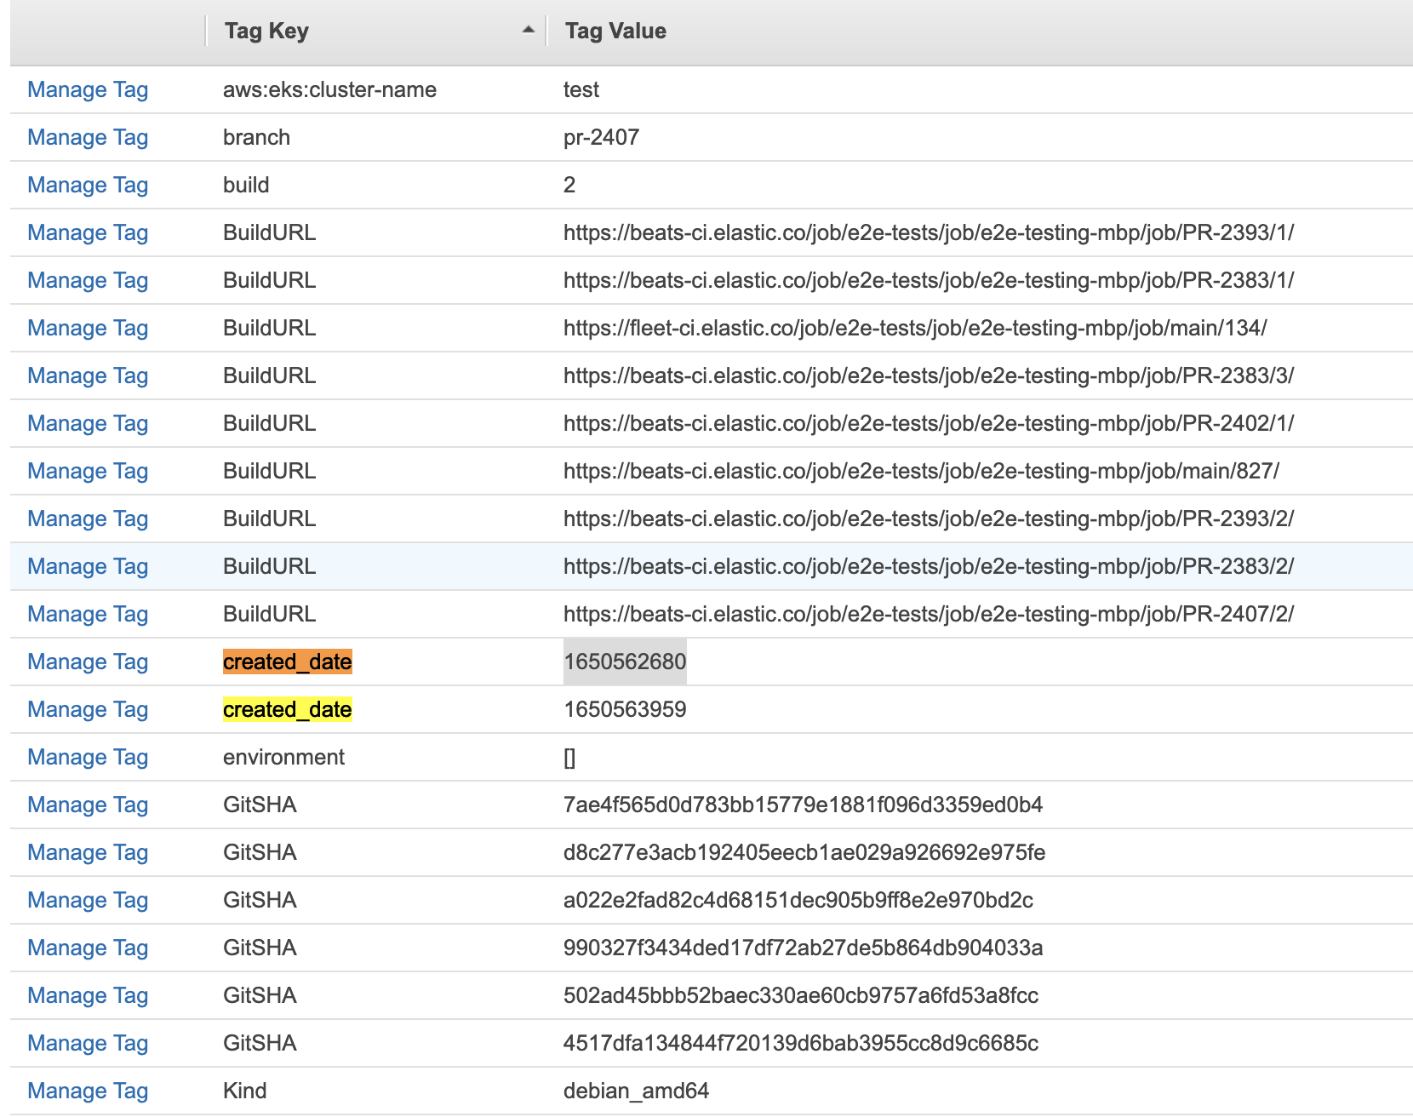Select GitSHA value a022e2fad82c4d68151dec905b9ff8e2e970bd2c
The height and width of the screenshot is (1117, 1413).
coord(798,900)
